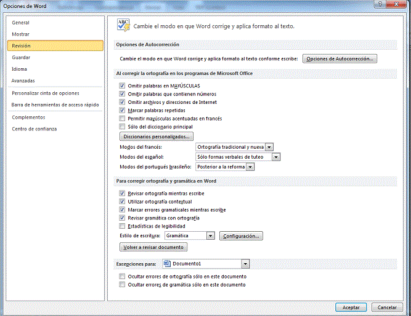The image size is (411, 316).
Task: Open Diccionarios personalizados dialog
Action: pos(157,136)
